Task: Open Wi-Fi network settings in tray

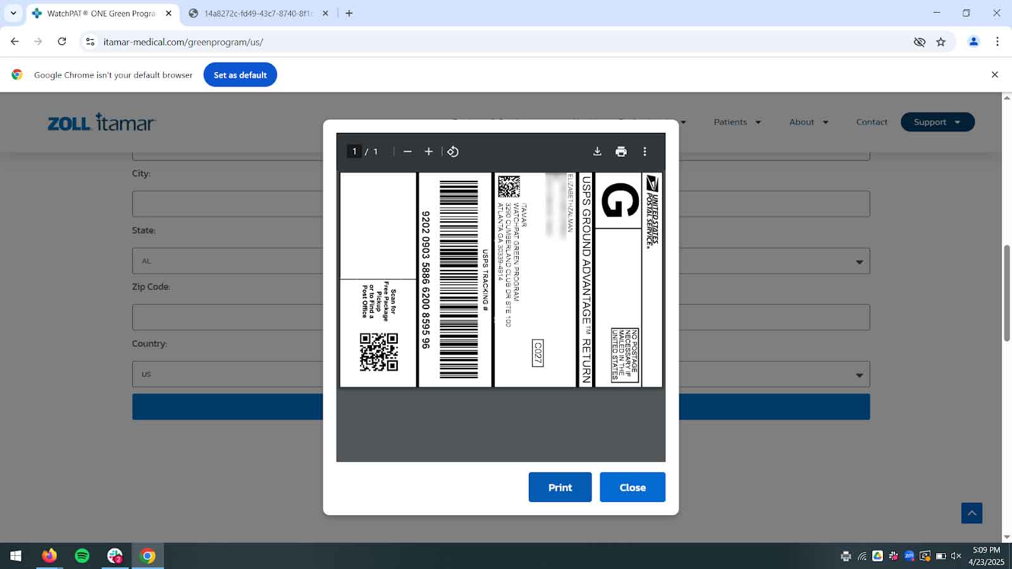Action: tap(862, 556)
